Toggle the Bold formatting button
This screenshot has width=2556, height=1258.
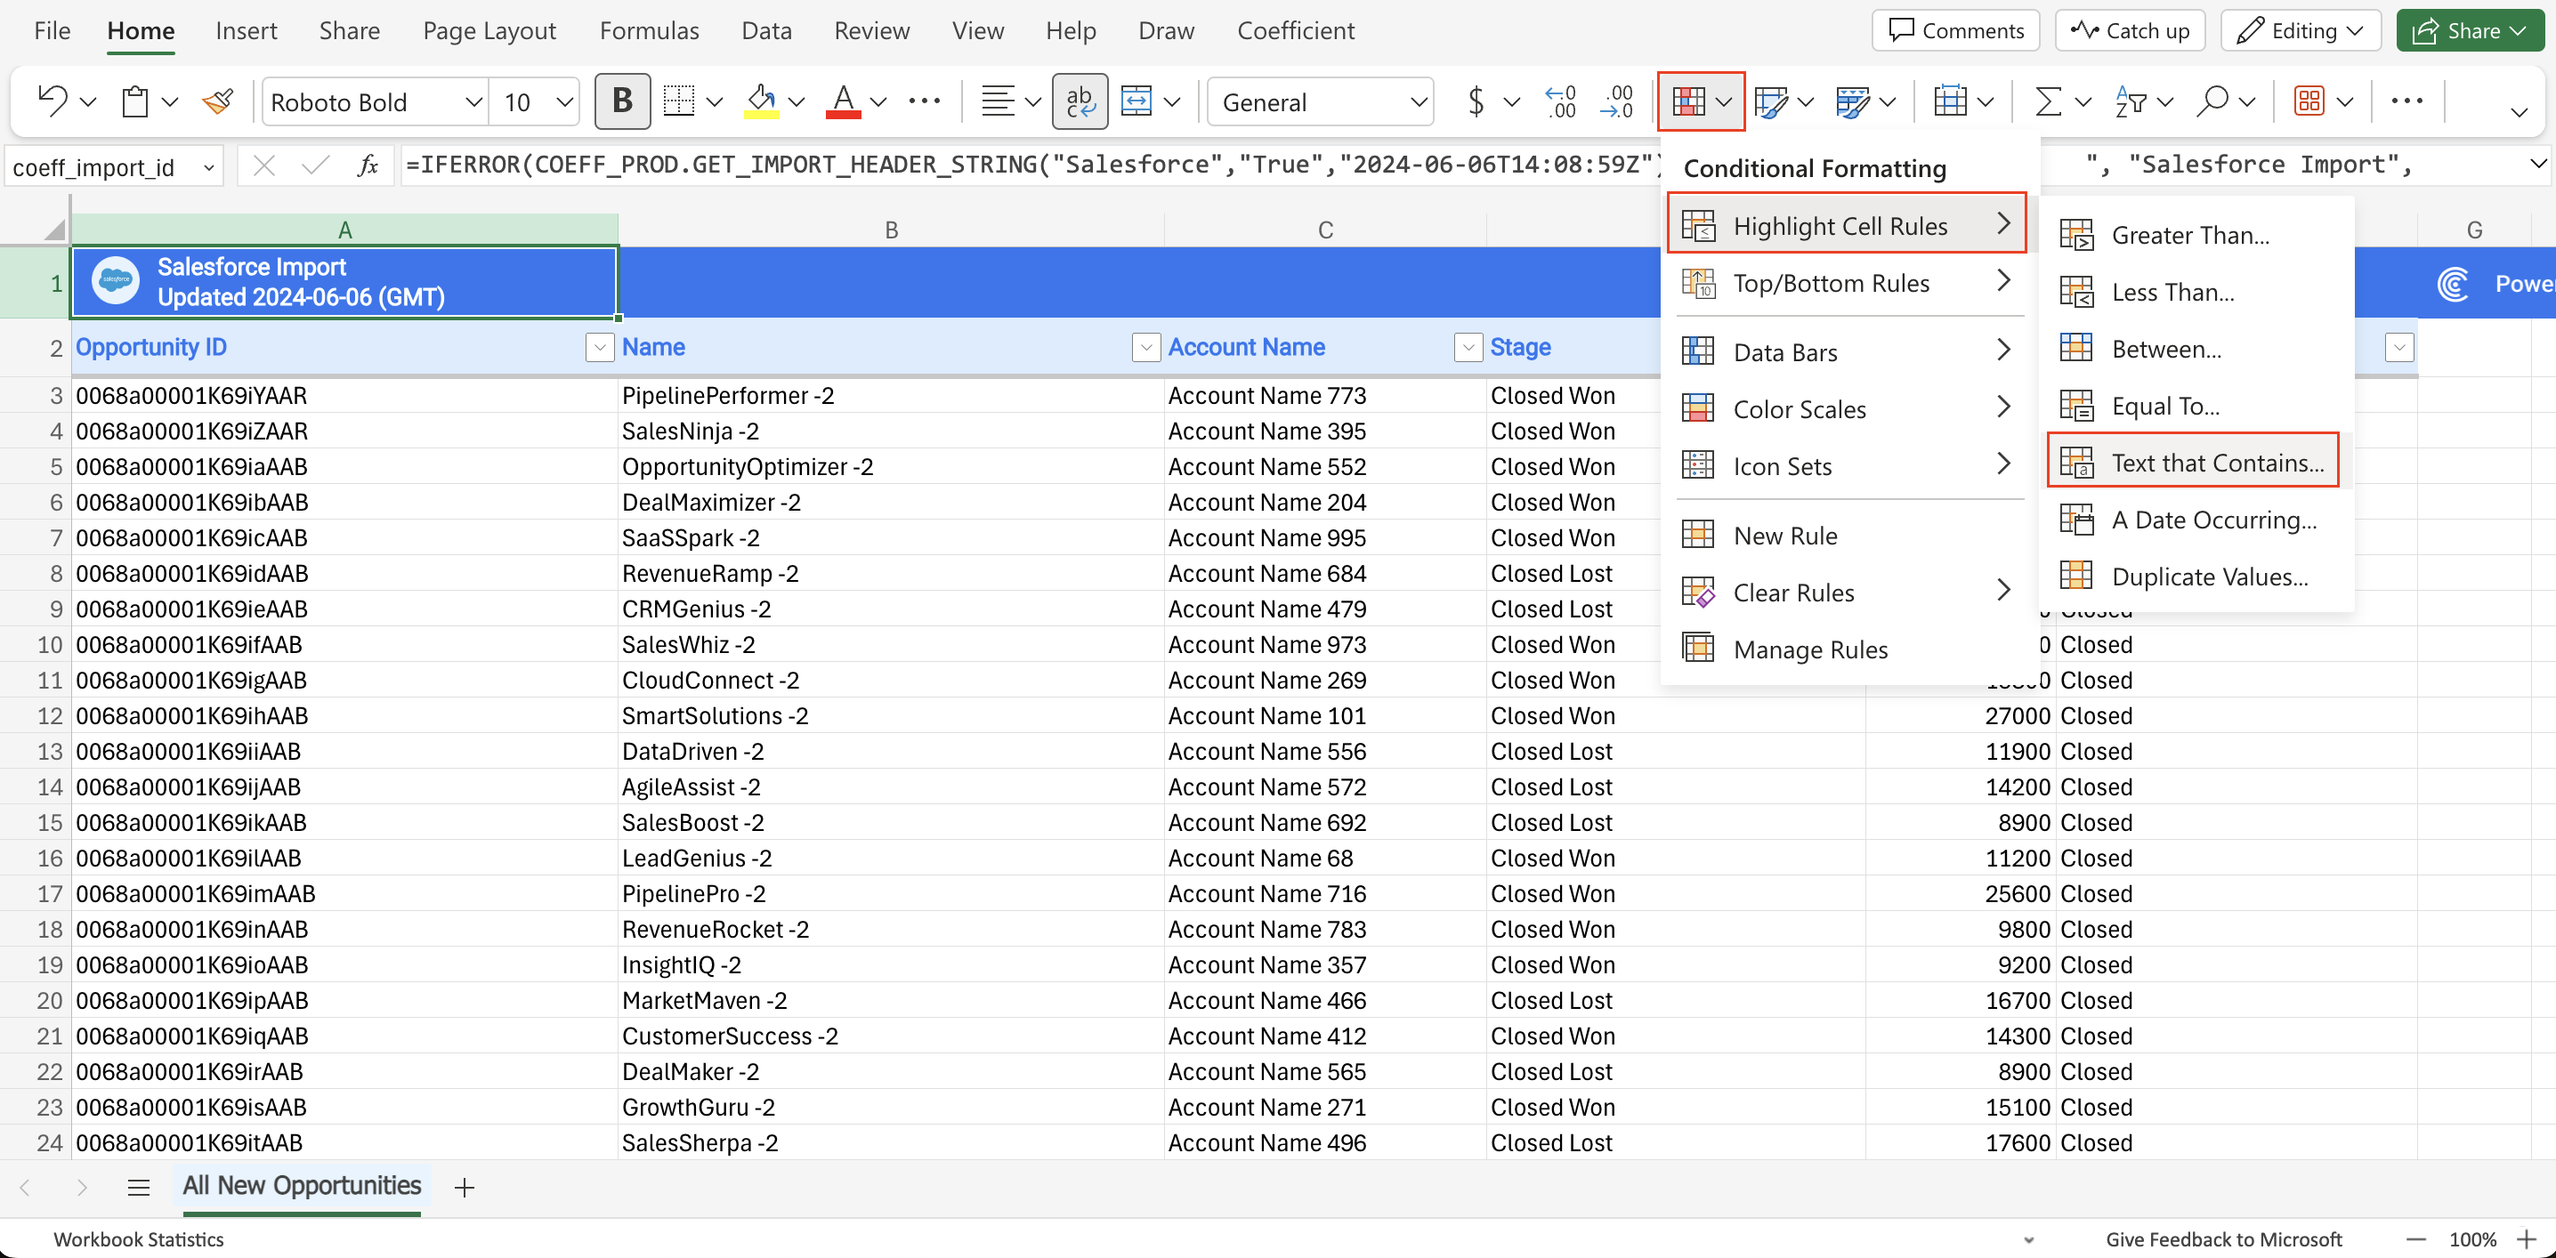[622, 101]
